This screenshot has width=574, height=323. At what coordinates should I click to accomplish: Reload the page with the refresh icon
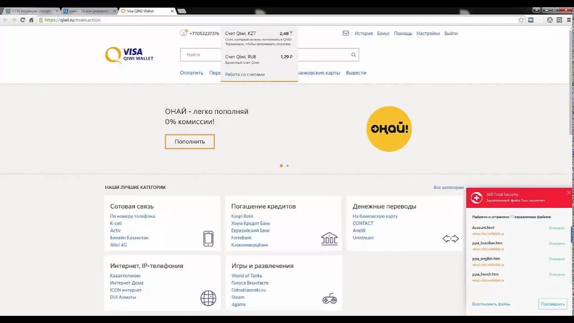point(22,20)
